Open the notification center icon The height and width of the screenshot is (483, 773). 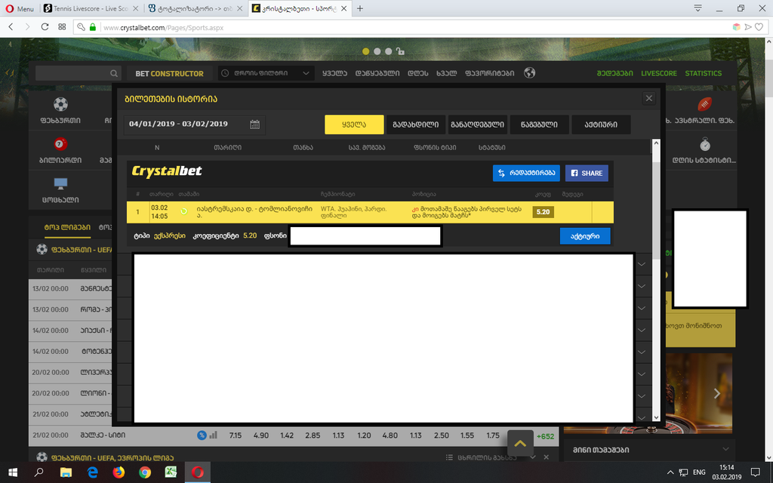click(755, 472)
